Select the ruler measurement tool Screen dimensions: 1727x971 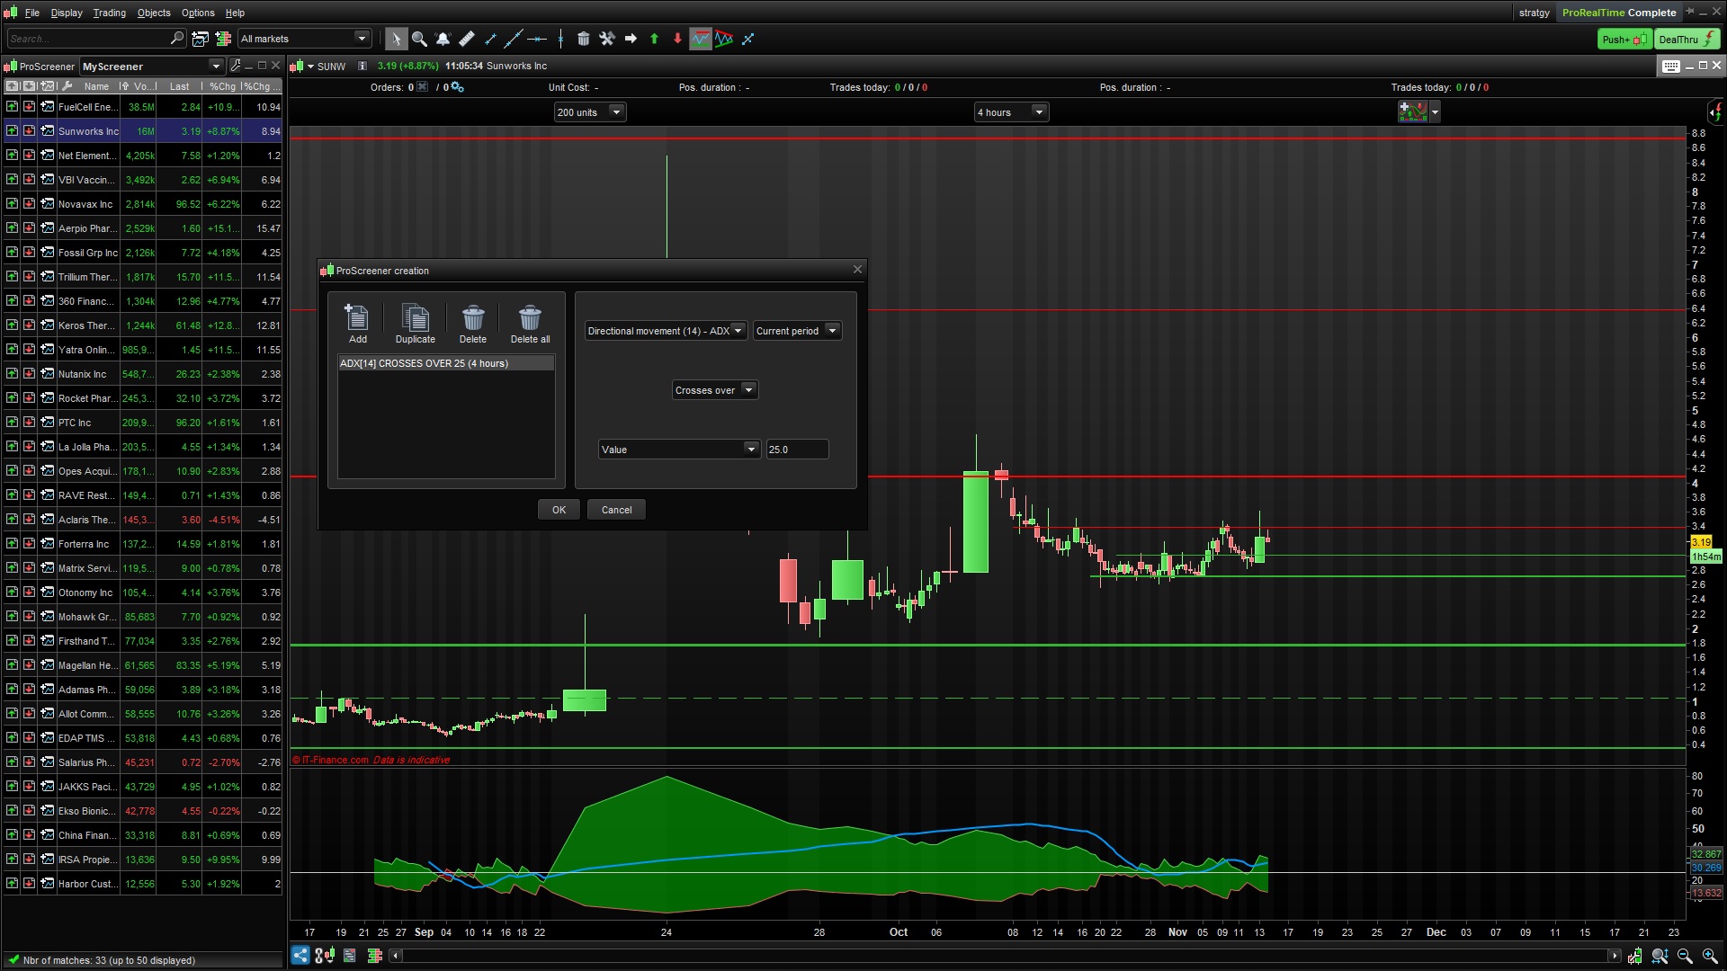[466, 39]
